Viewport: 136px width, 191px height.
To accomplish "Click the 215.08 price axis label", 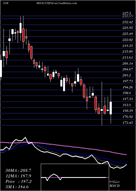I will click(128, 52).
